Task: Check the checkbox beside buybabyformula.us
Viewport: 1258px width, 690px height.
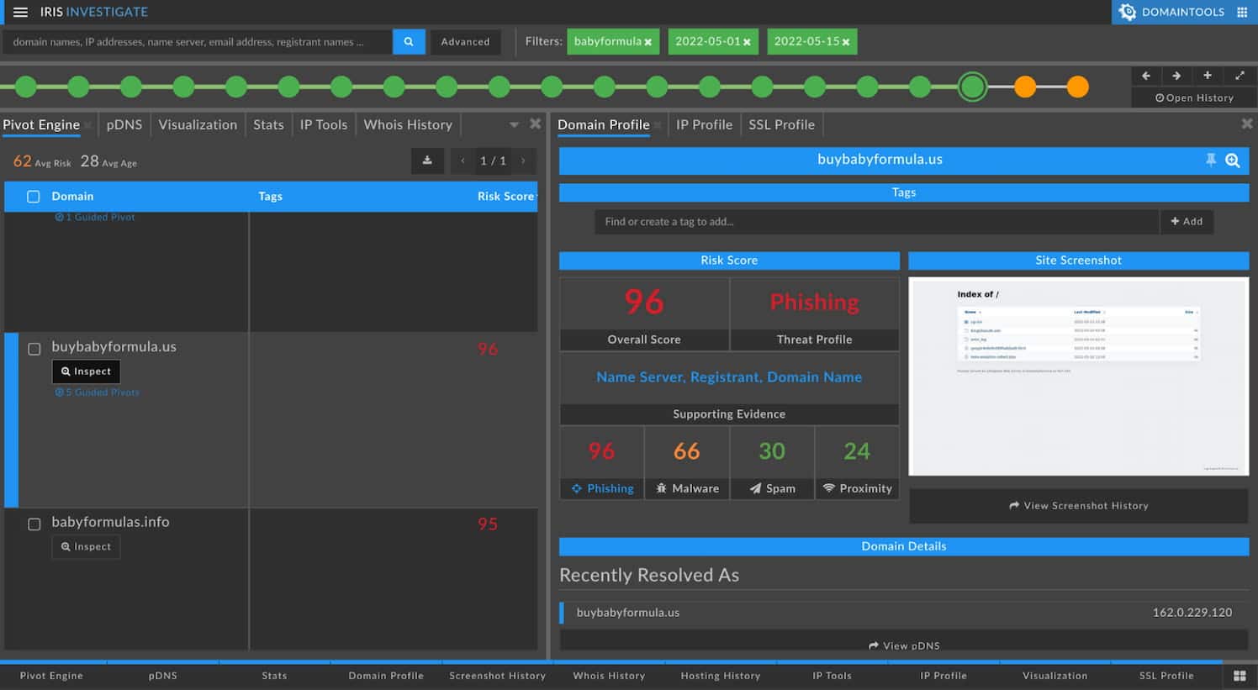Action: click(x=34, y=349)
